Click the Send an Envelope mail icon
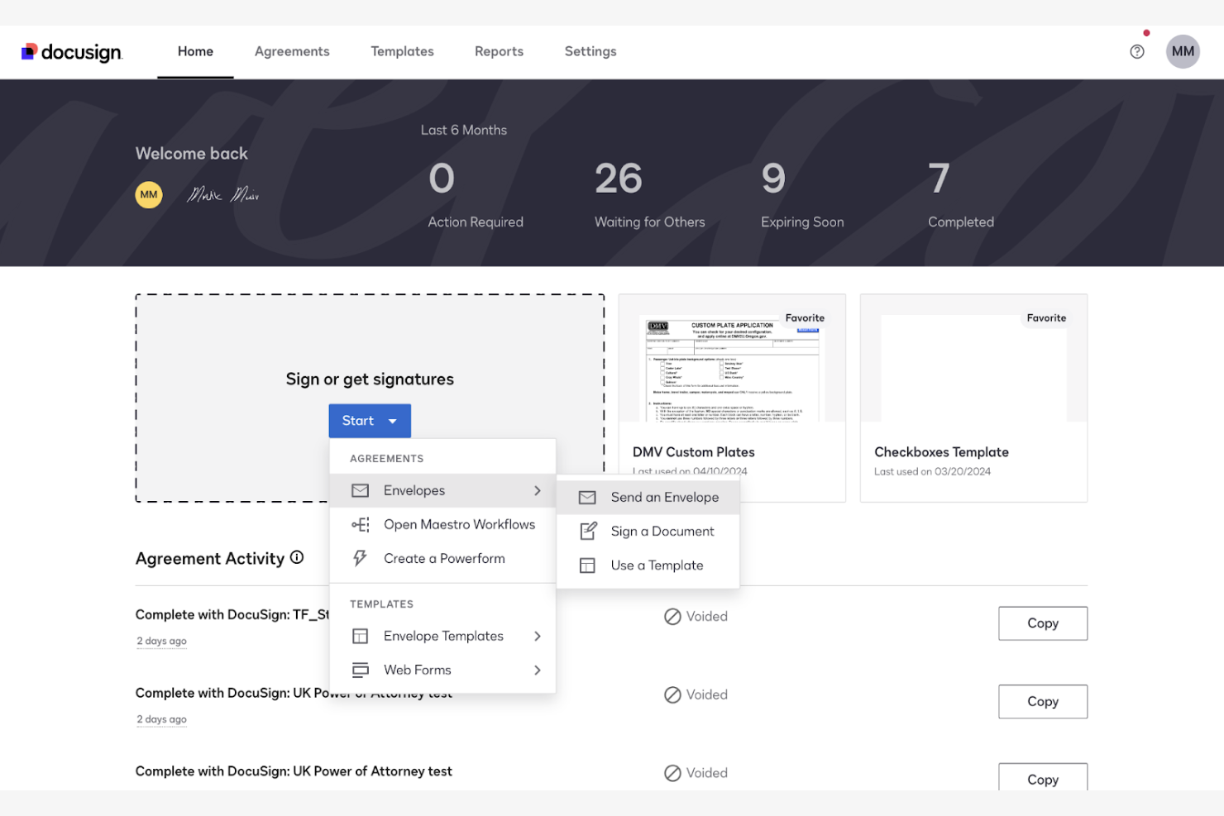 (x=587, y=497)
